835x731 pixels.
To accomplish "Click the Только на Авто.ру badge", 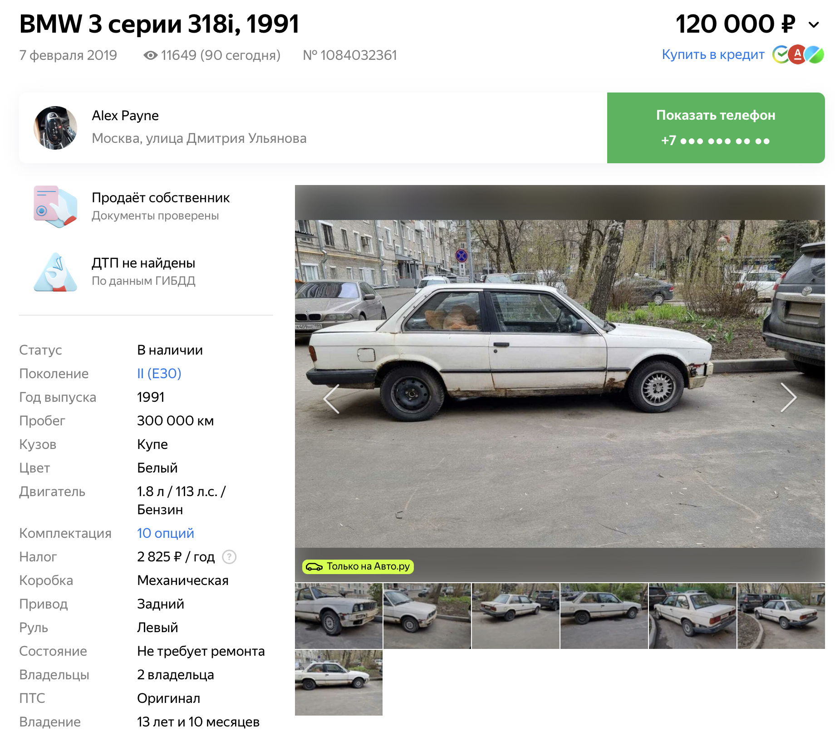I will tap(358, 566).
